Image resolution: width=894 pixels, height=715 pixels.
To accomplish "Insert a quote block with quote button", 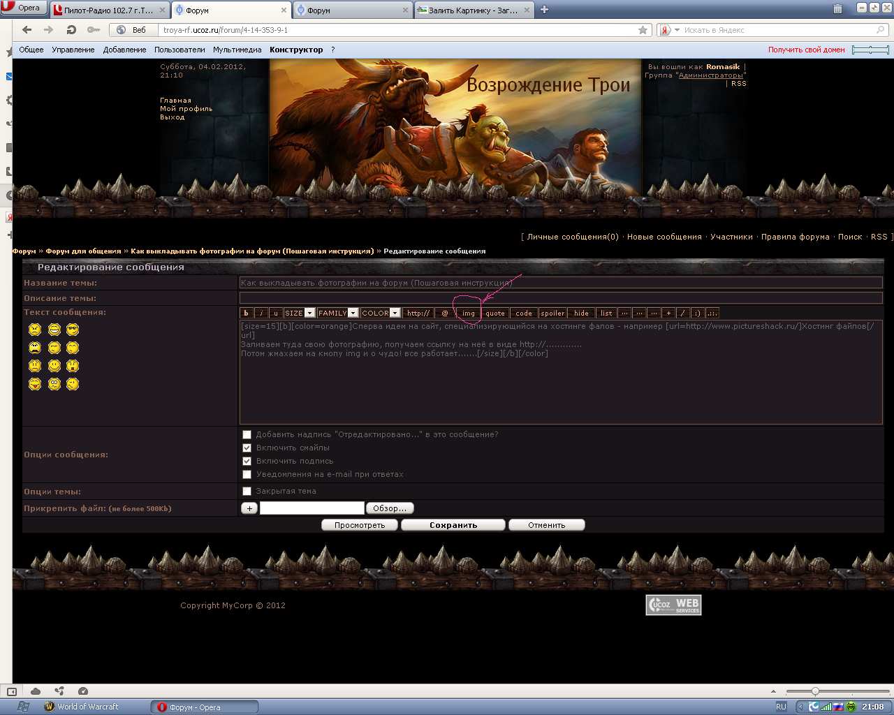I will (x=495, y=314).
